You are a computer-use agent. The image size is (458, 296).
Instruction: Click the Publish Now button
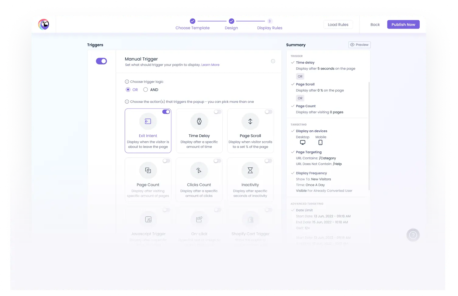(403, 25)
